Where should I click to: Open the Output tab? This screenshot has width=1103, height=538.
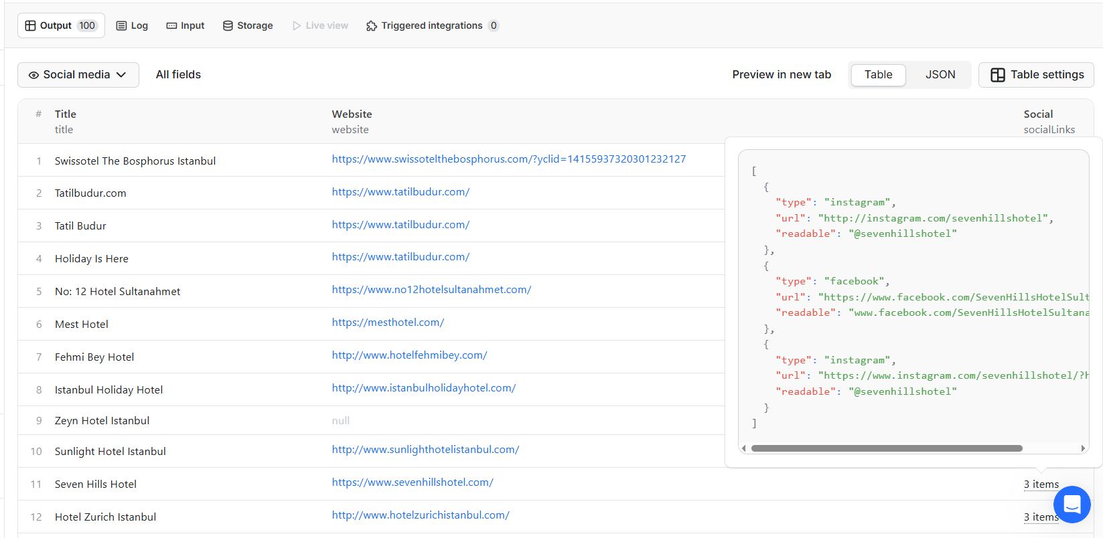[61, 25]
